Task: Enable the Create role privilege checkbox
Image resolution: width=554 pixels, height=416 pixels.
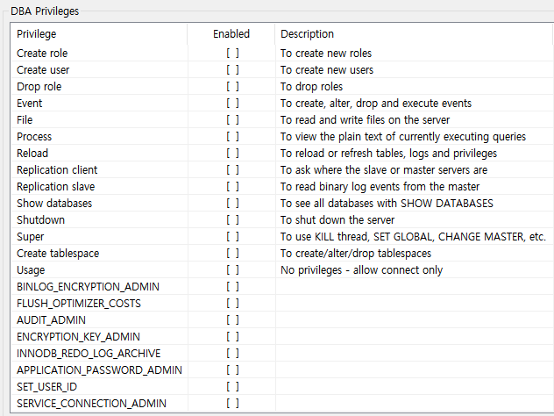Action: point(232,53)
